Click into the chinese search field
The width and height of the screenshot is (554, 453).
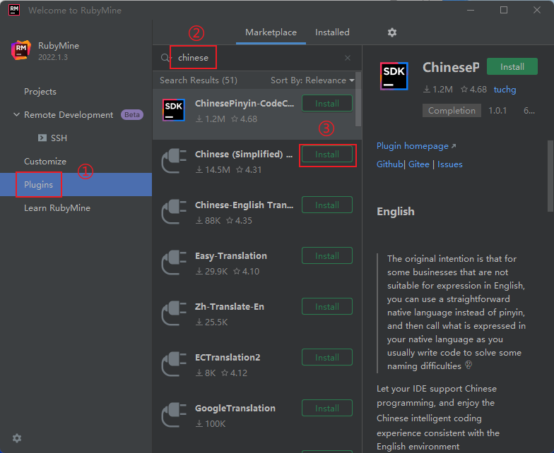[257, 58]
